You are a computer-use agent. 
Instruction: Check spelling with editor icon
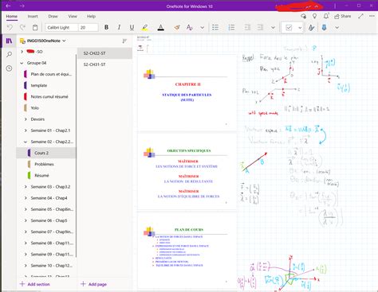point(311,27)
